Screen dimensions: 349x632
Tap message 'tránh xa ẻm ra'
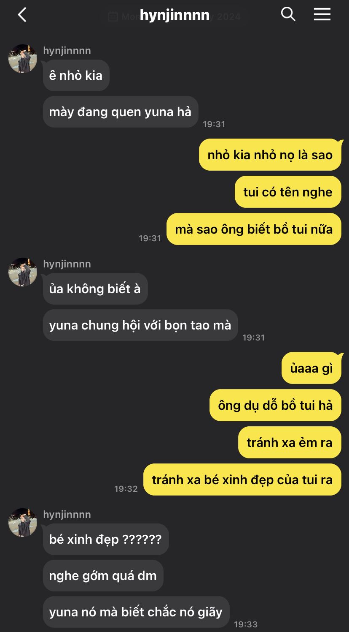click(290, 443)
